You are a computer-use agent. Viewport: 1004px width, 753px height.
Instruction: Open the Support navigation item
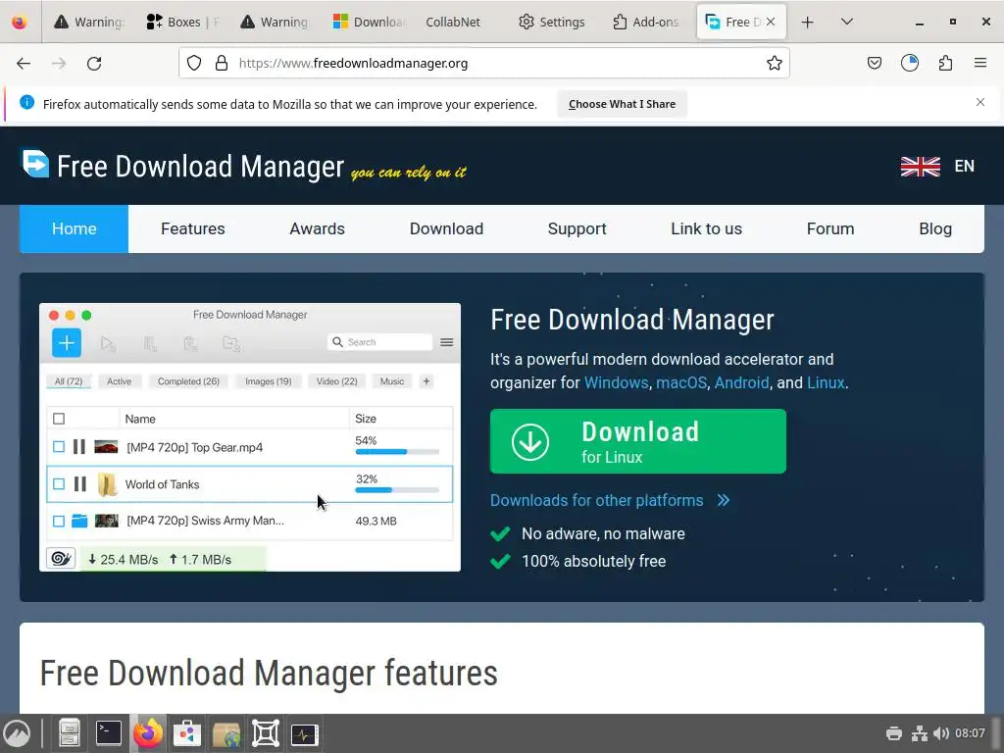click(x=577, y=228)
